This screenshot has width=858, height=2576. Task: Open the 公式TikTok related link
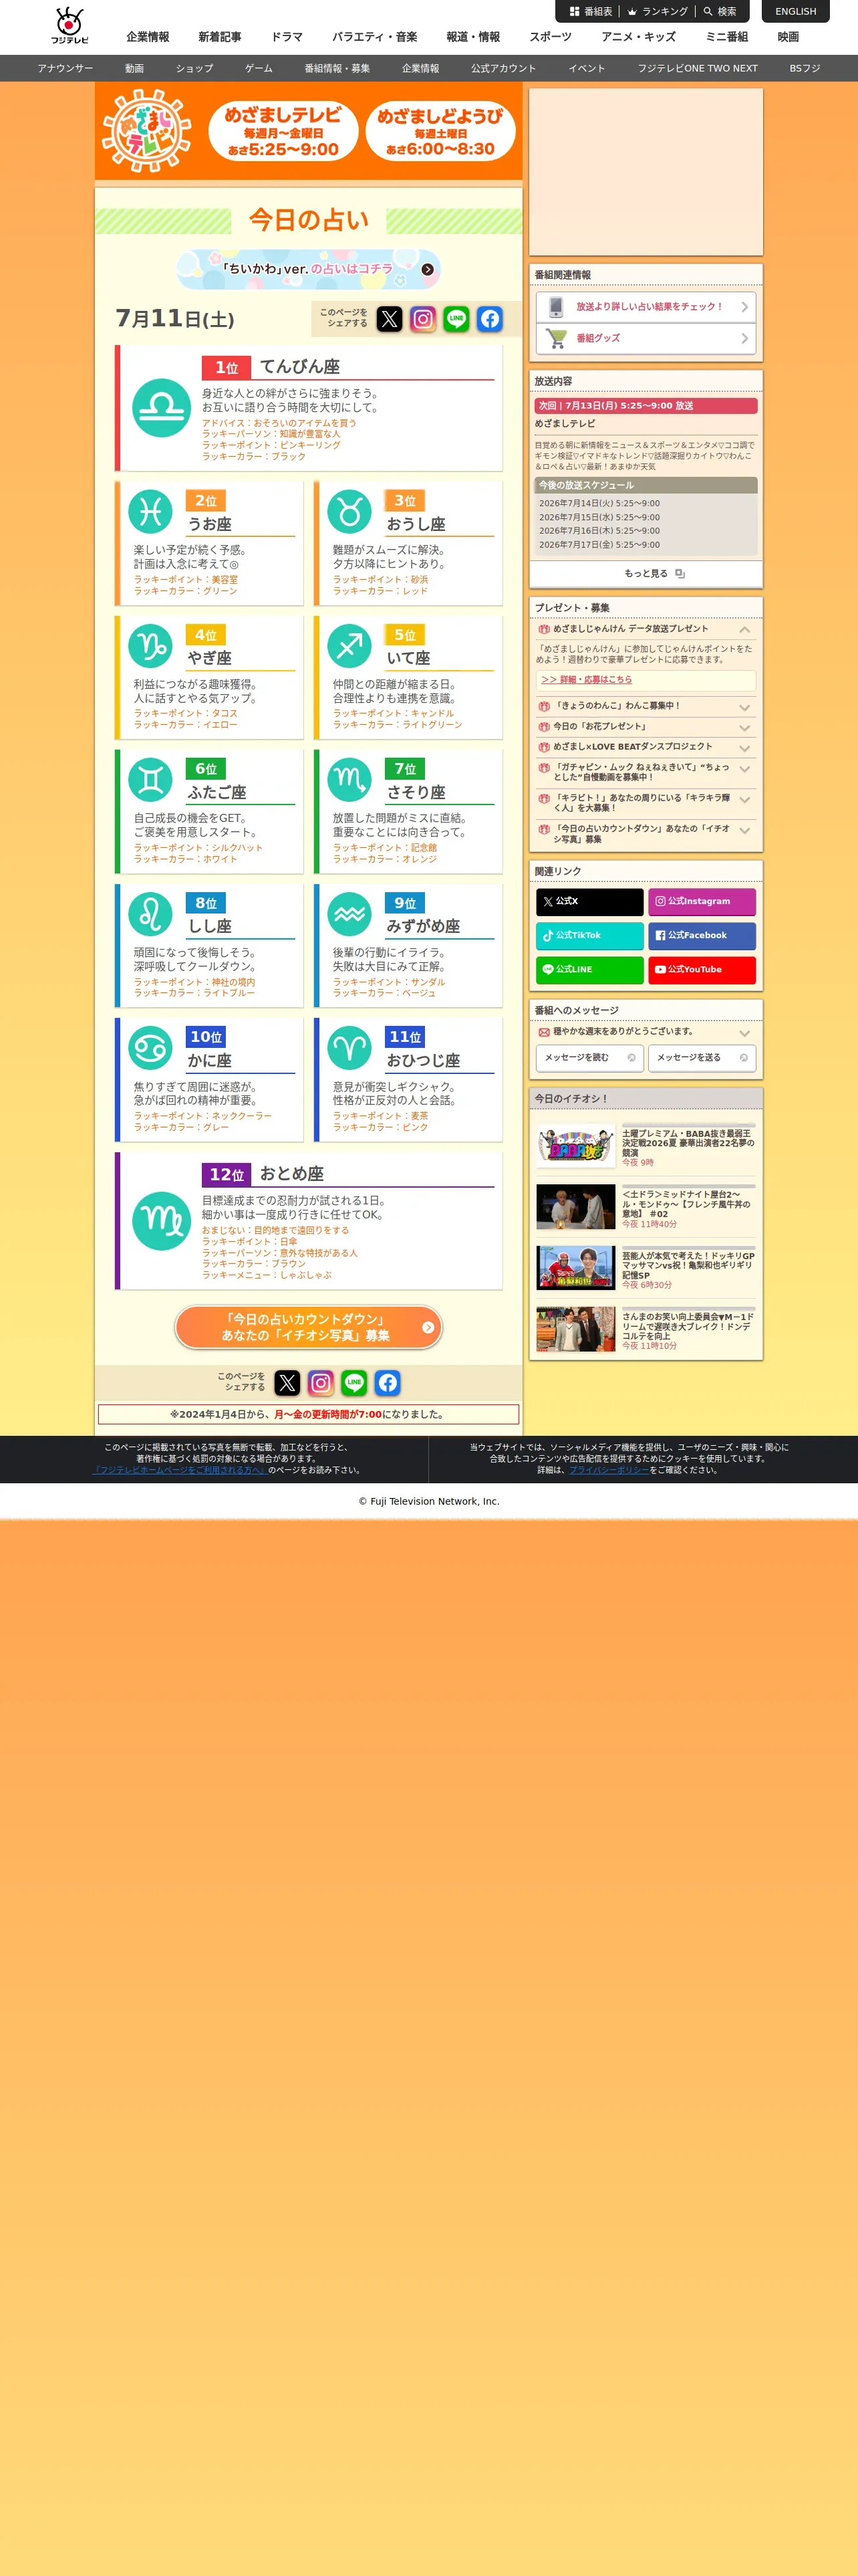pyautogui.click(x=590, y=936)
